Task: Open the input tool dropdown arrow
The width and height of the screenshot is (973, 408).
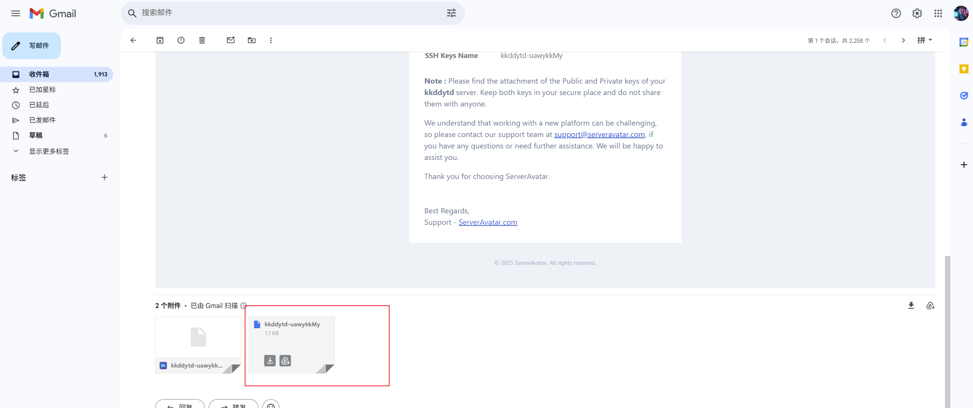Action: (931, 40)
